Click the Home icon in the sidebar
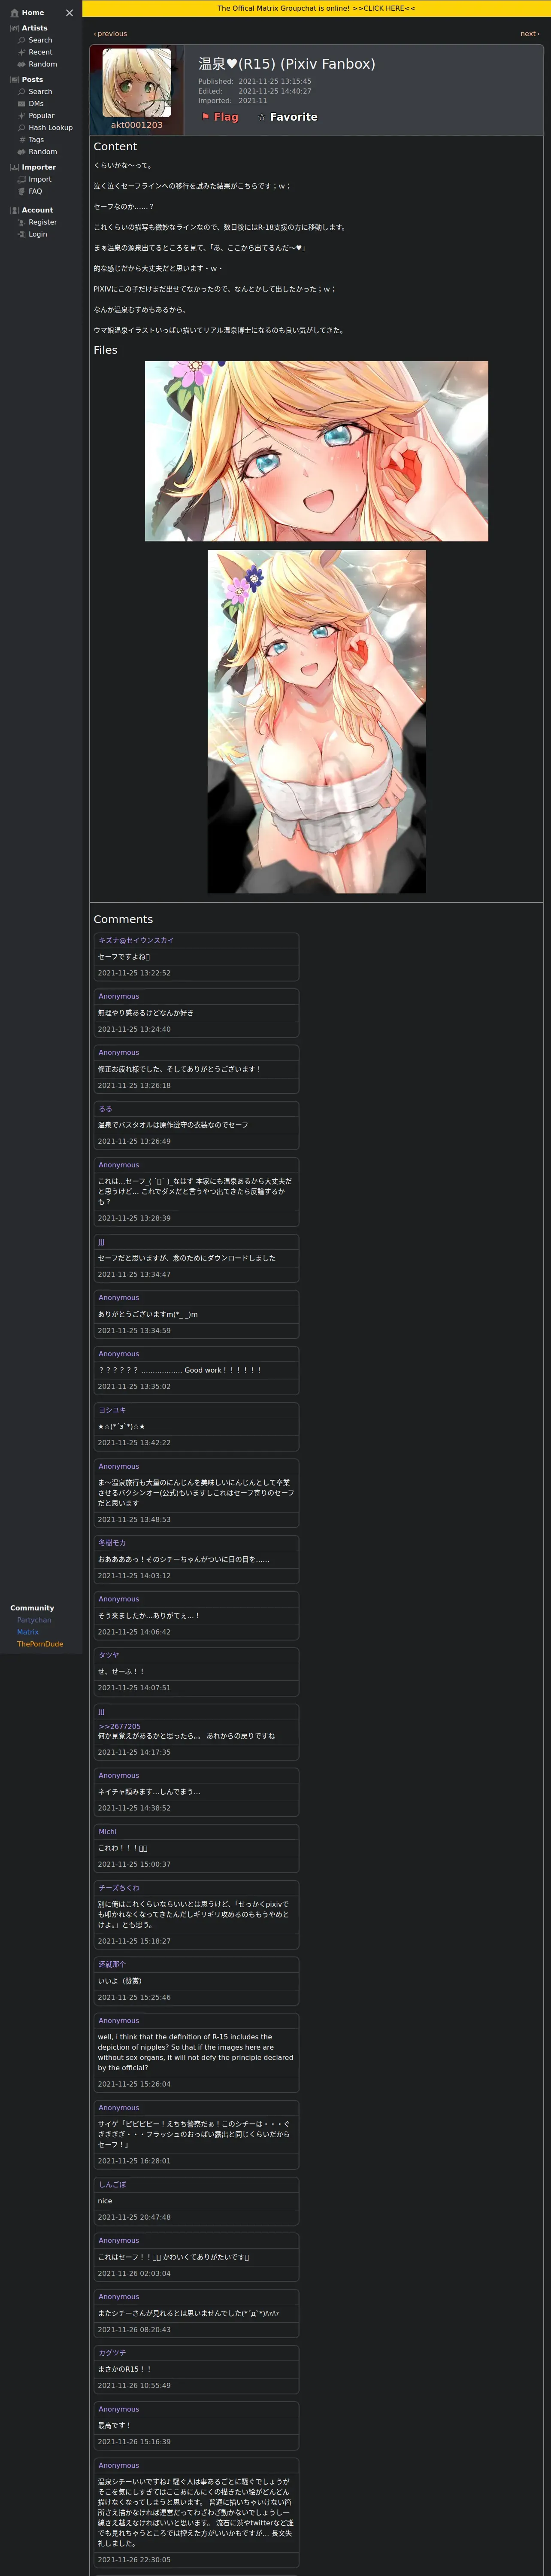551x2576 pixels. pos(14,13)
